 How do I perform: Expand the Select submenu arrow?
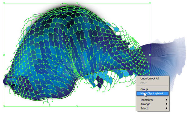167,108
